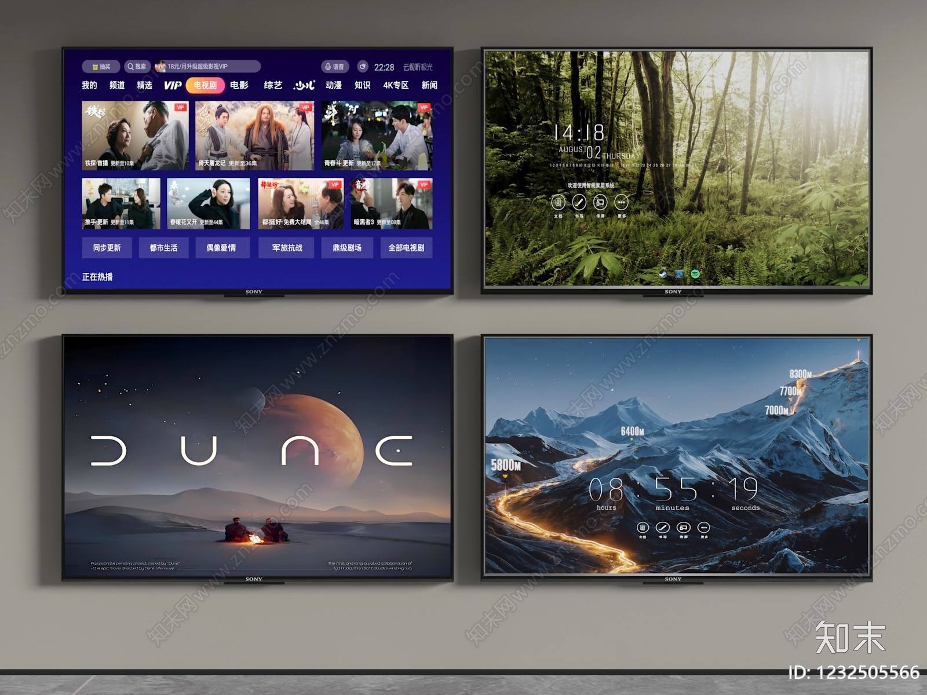
Task: Click the 7700M altitude marker
Action: click(x=790, y=392)
